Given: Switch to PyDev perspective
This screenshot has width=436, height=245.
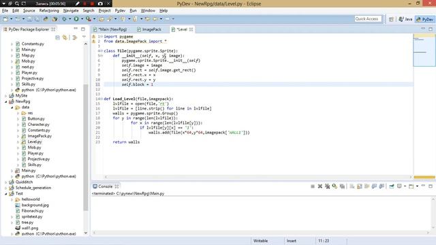Looking at the screenshot, I should pos(424,19).
